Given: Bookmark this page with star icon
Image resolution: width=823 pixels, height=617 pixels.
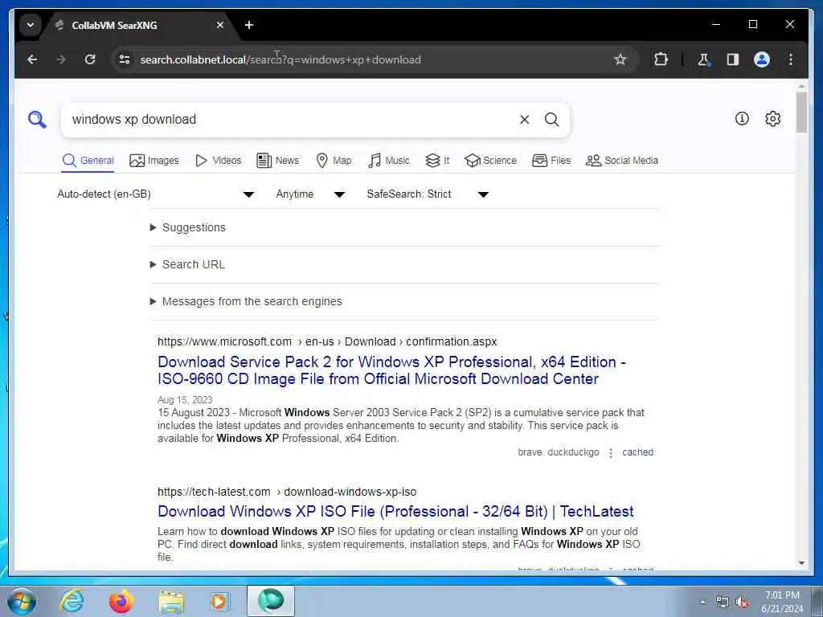Looking at the screenshot, I should click(x=620, y=59).
